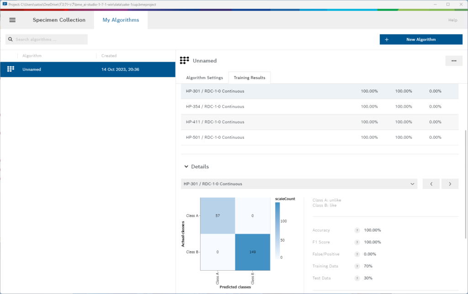Click Test Data help icon

tap(357, 278)
